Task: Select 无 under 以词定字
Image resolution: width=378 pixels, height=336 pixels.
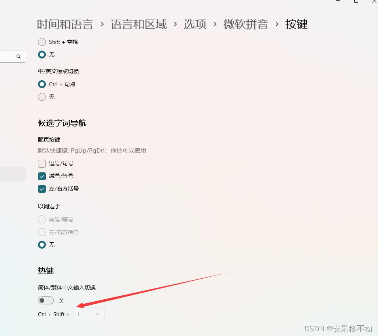Action: (42, 245)
